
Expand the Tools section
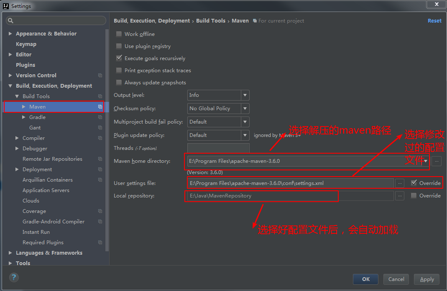point(10,263)
